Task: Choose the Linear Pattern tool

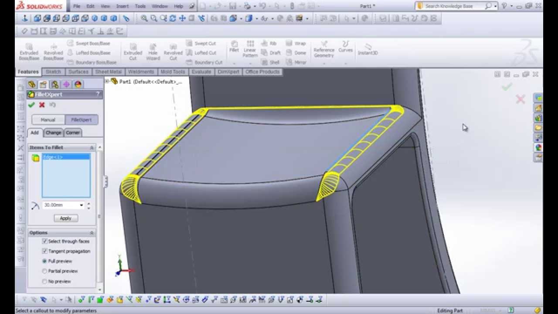Action: point(250,49)
